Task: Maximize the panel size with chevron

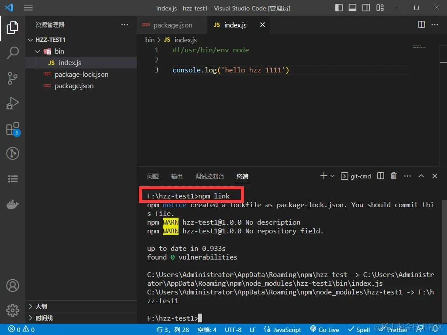Action: pyautogui.click(x=421, y=176)
